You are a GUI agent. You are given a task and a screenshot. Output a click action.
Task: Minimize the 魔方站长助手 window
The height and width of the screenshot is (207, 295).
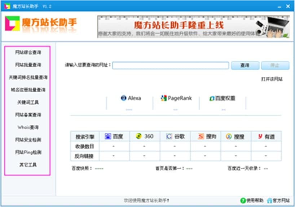[x=279, y=6]
